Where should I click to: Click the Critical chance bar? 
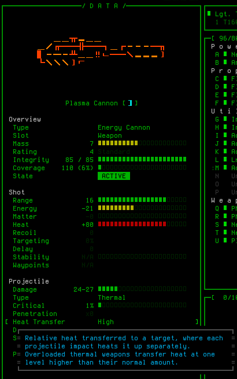click(x=142, y=305)
